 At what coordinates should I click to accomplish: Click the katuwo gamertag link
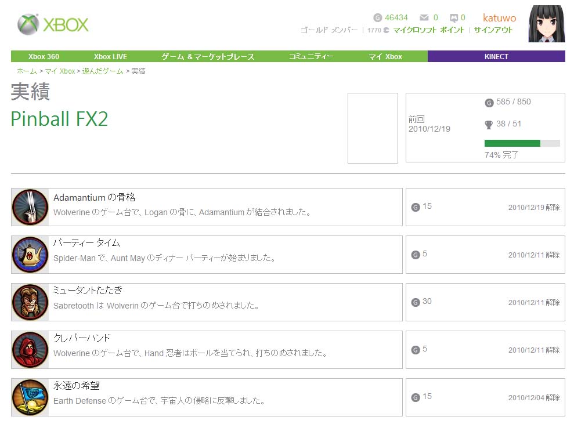click(499, 17)
